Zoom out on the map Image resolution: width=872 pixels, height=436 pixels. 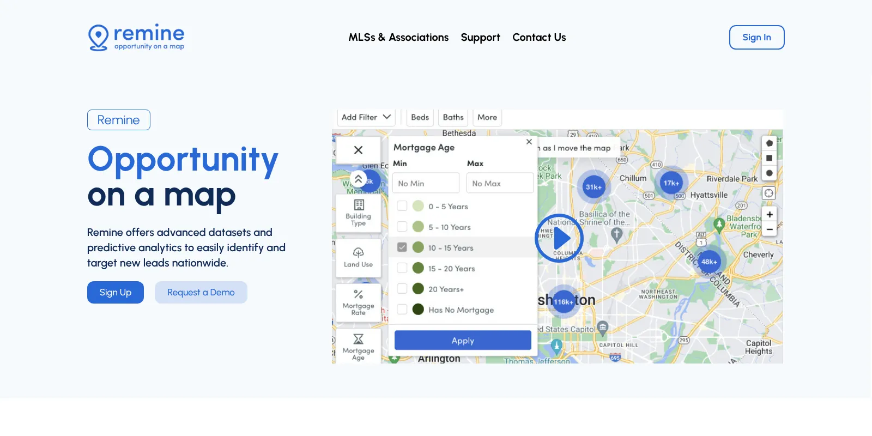point(769,229)
